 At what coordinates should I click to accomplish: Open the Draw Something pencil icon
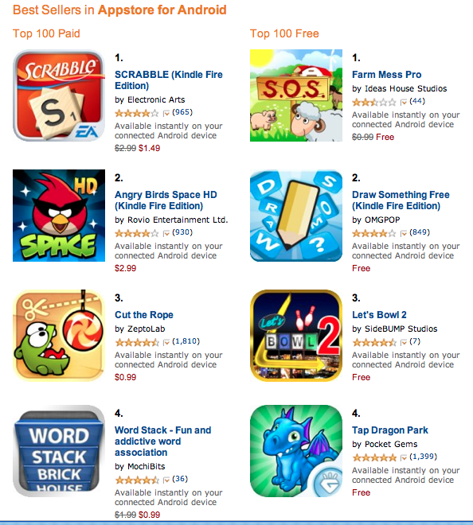tap(296, 216)
